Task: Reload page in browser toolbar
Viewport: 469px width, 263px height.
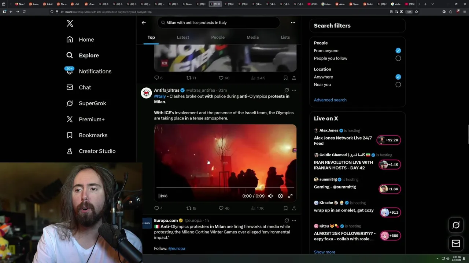Action: pos(24,12)
